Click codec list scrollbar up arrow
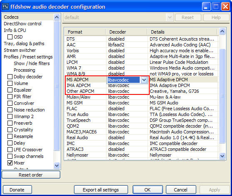 [x=222, y=31]
